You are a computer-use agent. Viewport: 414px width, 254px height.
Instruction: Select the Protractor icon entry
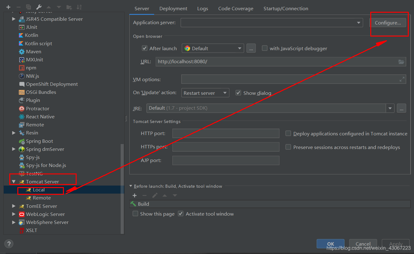(x=22, y=109)
